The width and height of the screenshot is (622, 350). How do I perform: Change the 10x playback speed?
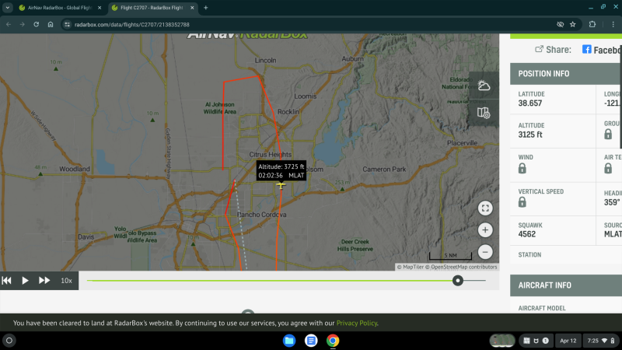pos(66,281)
